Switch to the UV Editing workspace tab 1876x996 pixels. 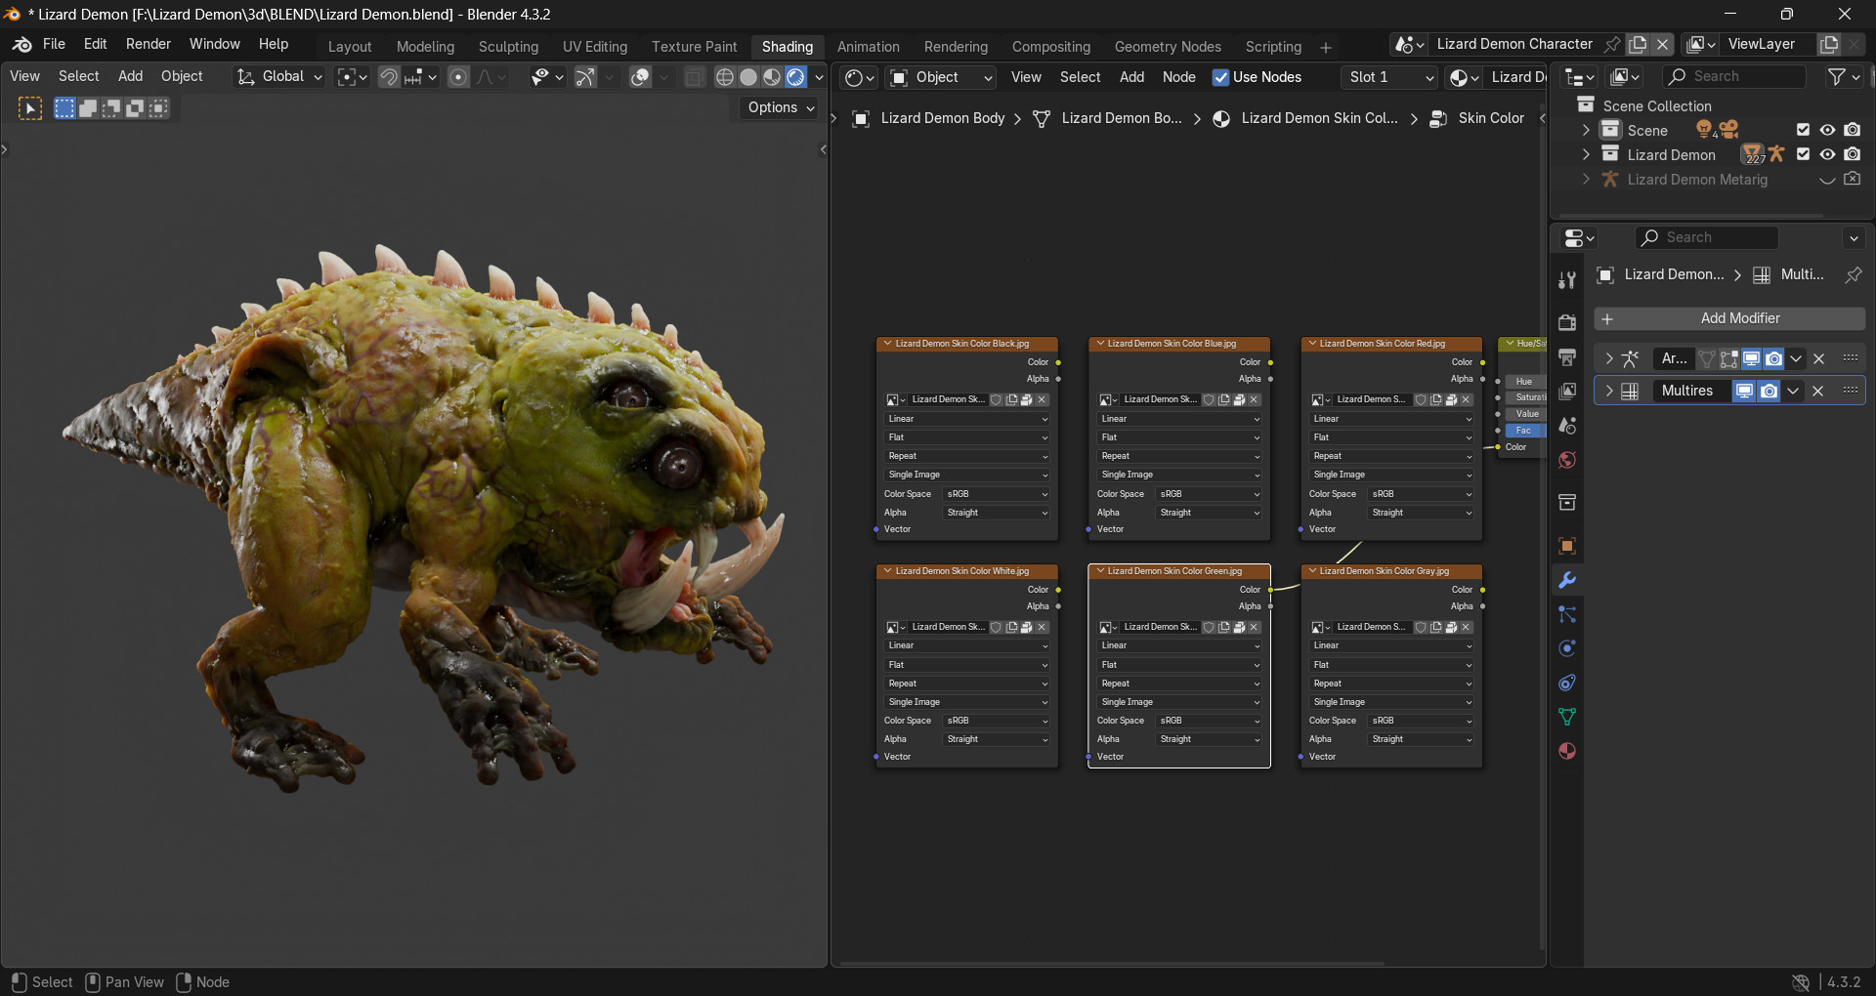pyautogui.click(x=594, y=47)
